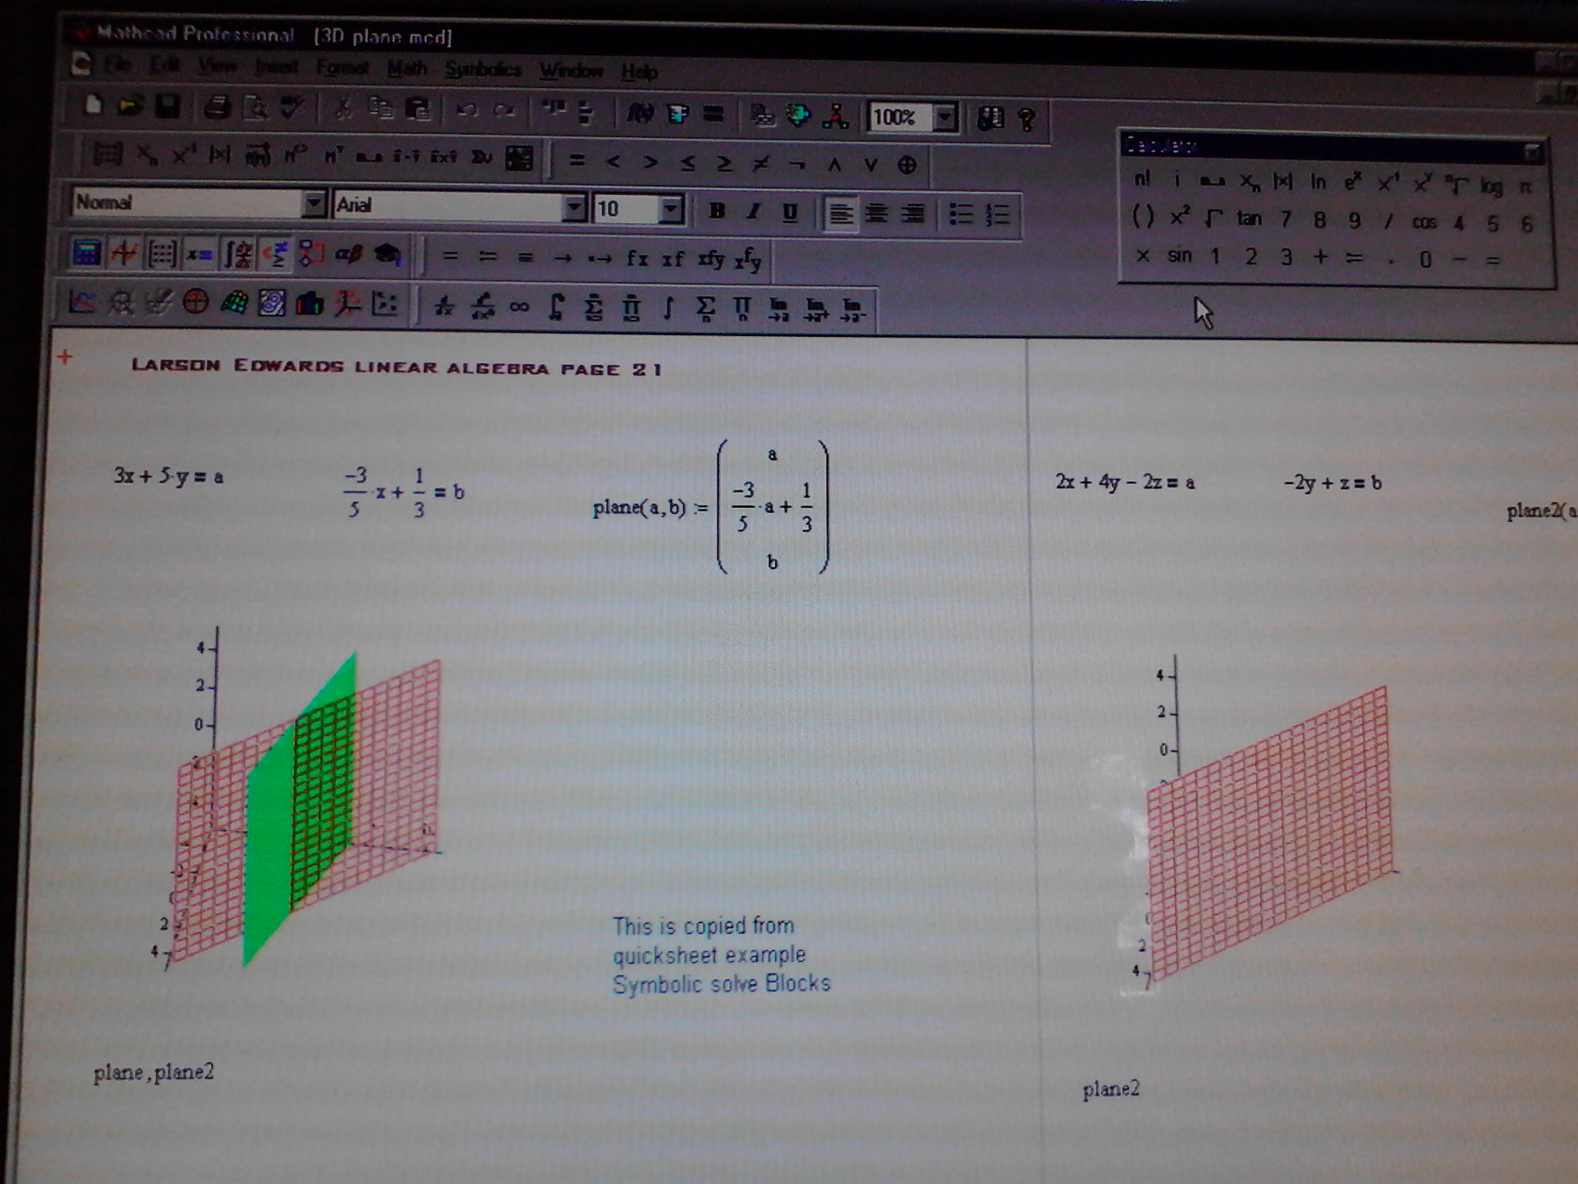Toggle underline text formatting

coord(790,212)
